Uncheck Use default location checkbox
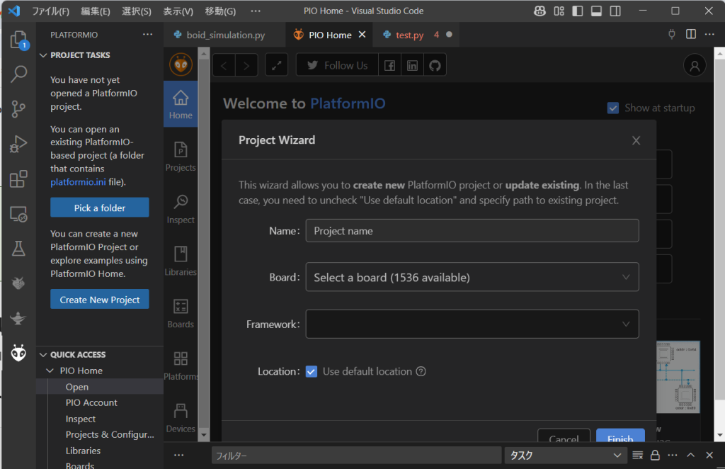725x469 pixels. point(312,371)
